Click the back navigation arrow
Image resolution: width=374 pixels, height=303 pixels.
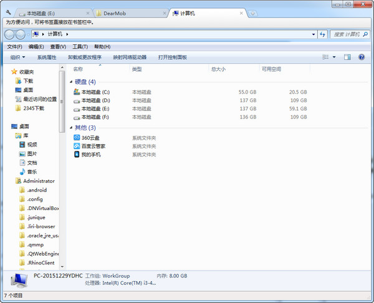8,34
